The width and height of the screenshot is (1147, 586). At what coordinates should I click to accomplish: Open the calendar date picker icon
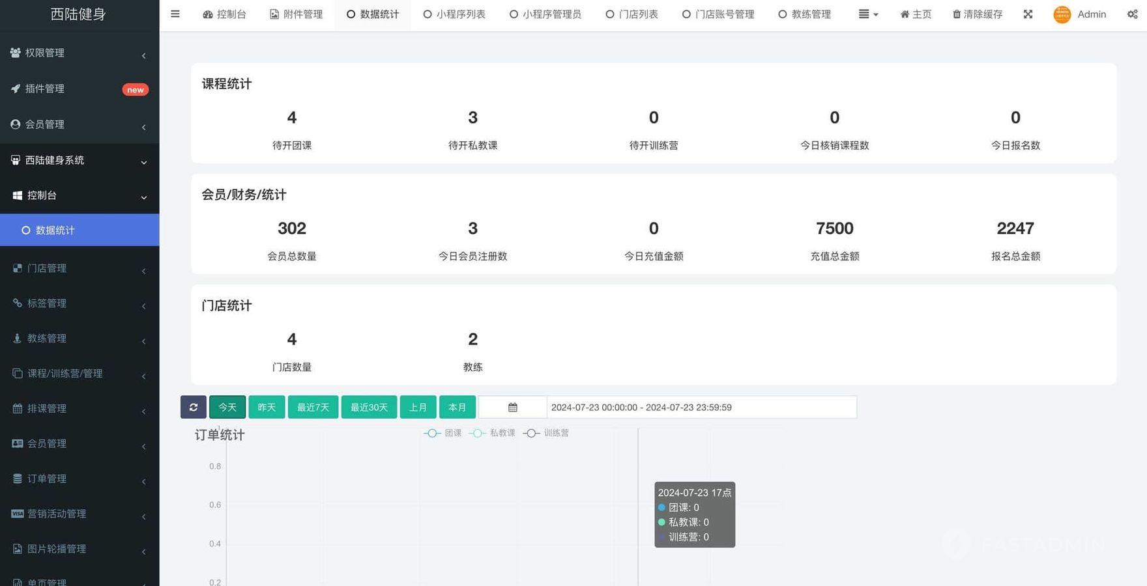[x=513, y=407]
